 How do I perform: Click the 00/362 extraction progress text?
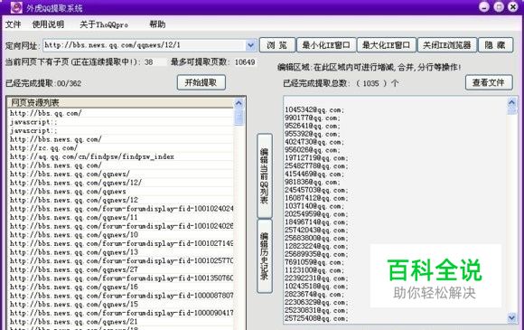tap(70, 83)
